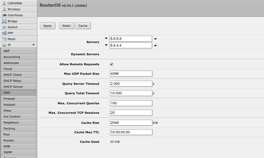Open the Cloud submenu
Screen dimensions: 264x158
[18, 69]
